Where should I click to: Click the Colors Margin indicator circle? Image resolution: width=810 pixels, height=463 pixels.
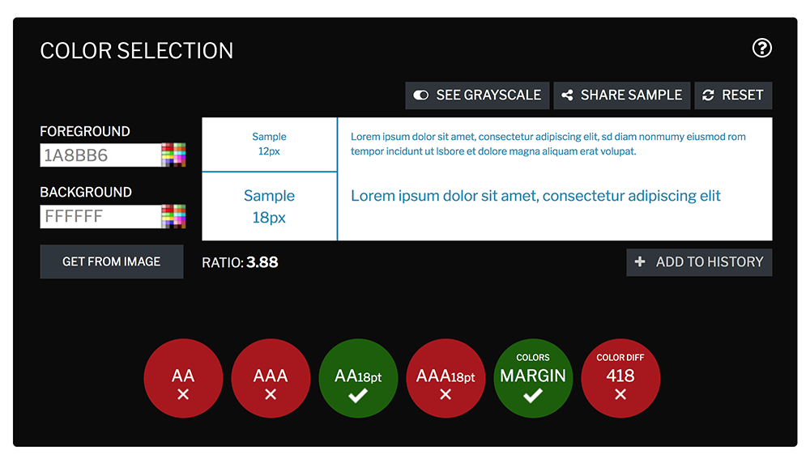pyautogui.click(x=533, y=378)
